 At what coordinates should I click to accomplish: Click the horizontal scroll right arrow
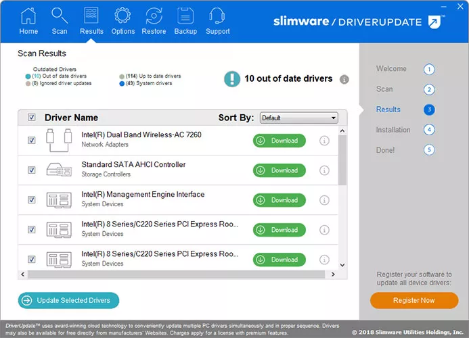coord(333,274)
